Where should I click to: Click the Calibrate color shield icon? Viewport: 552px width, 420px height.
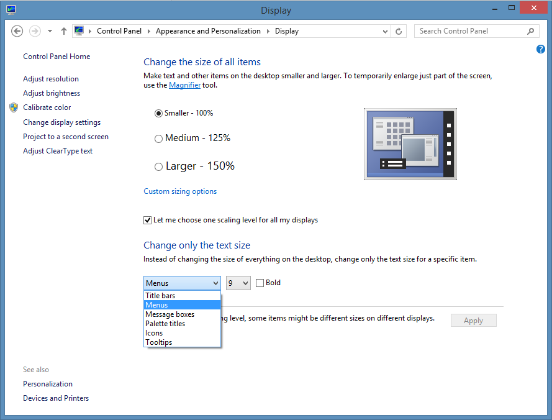point(14,107)
